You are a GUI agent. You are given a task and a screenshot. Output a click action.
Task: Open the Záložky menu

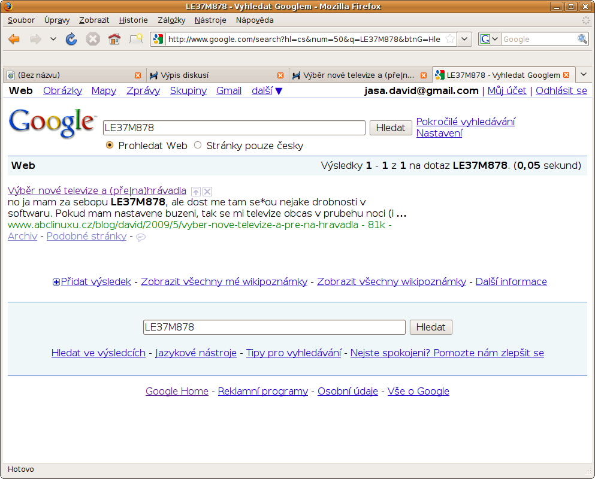coord(171,20)
